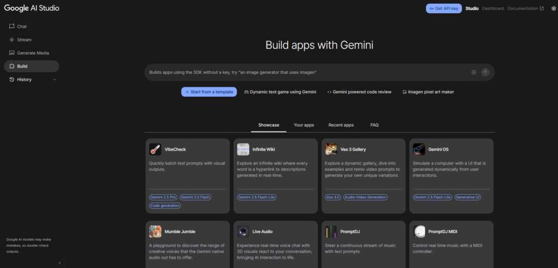
Task: Open the PromptDJ MIDI card title
Action: [x=442, y=232]
